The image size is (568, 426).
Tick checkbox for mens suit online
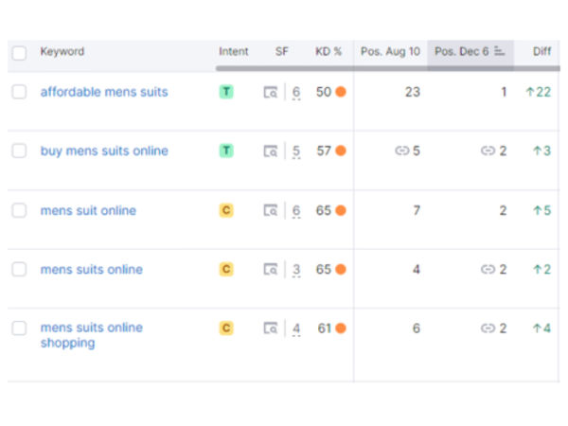tap(20, 210)
